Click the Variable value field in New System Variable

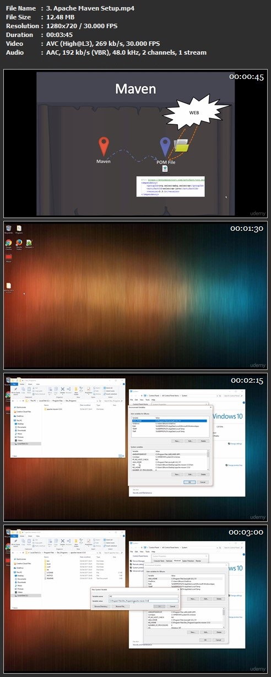[x=143, y=601]
